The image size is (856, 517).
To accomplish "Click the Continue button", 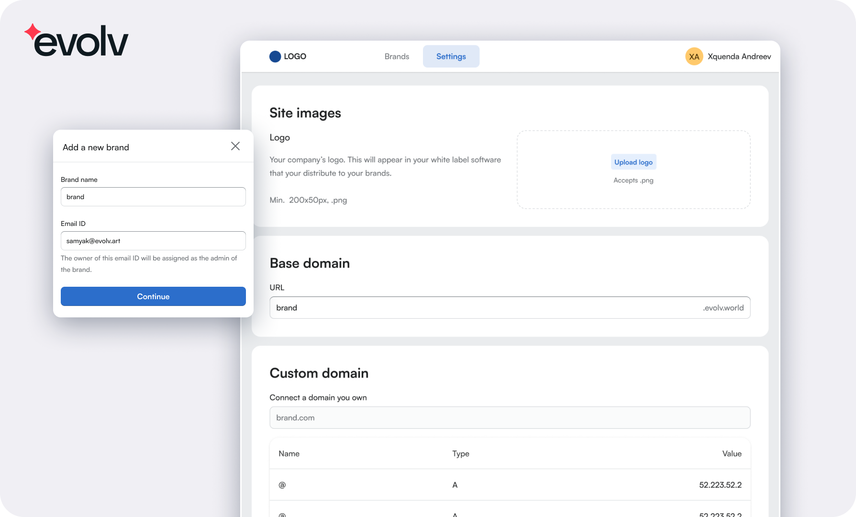I will [153, 296].
